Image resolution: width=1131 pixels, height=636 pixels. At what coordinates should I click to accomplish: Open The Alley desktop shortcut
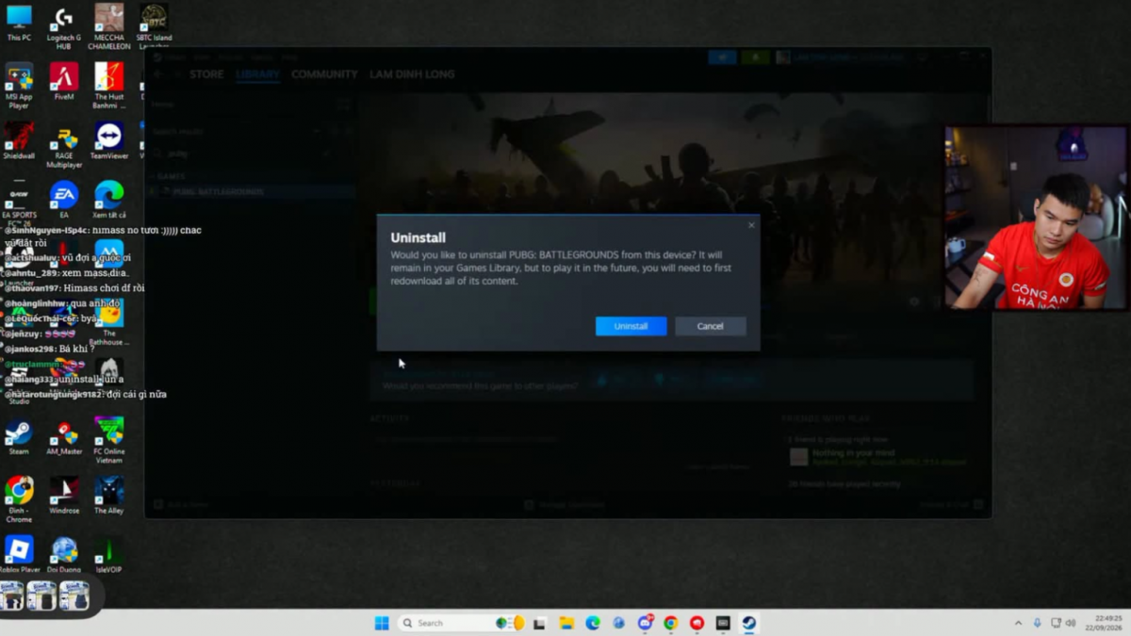109,496
